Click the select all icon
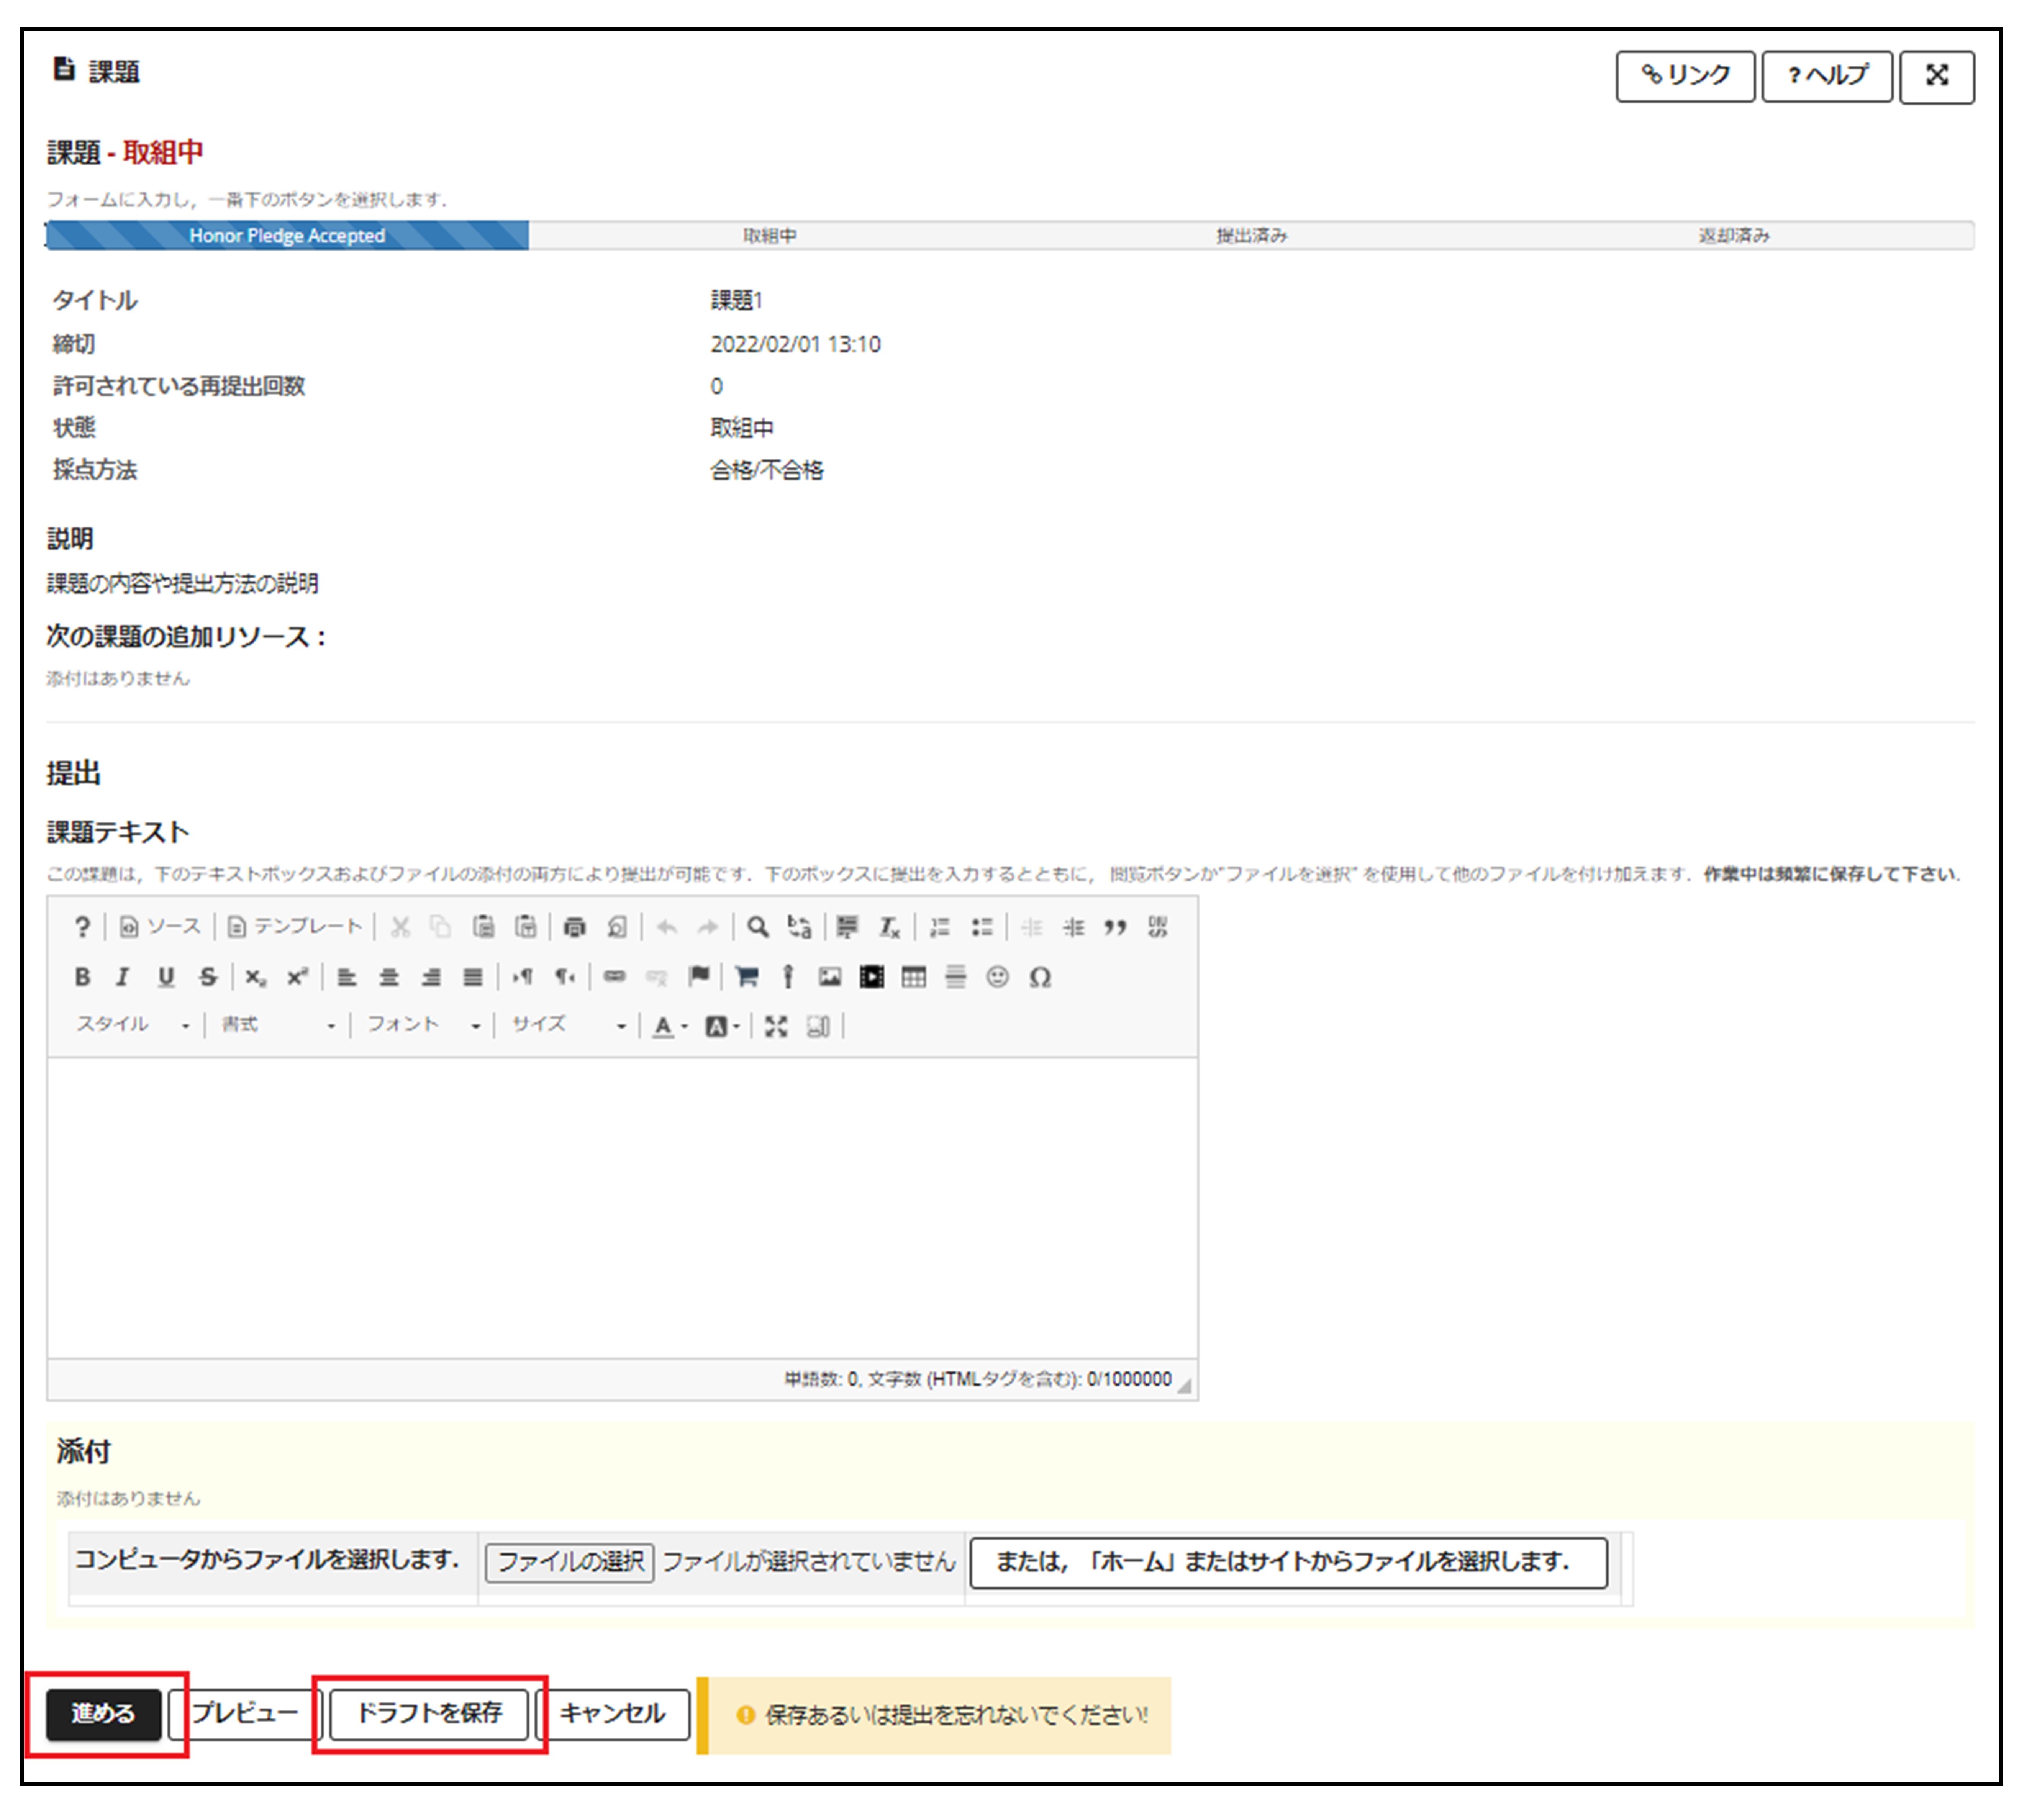The height and width of the screenshot is (1820, 2019). (847, 927)
